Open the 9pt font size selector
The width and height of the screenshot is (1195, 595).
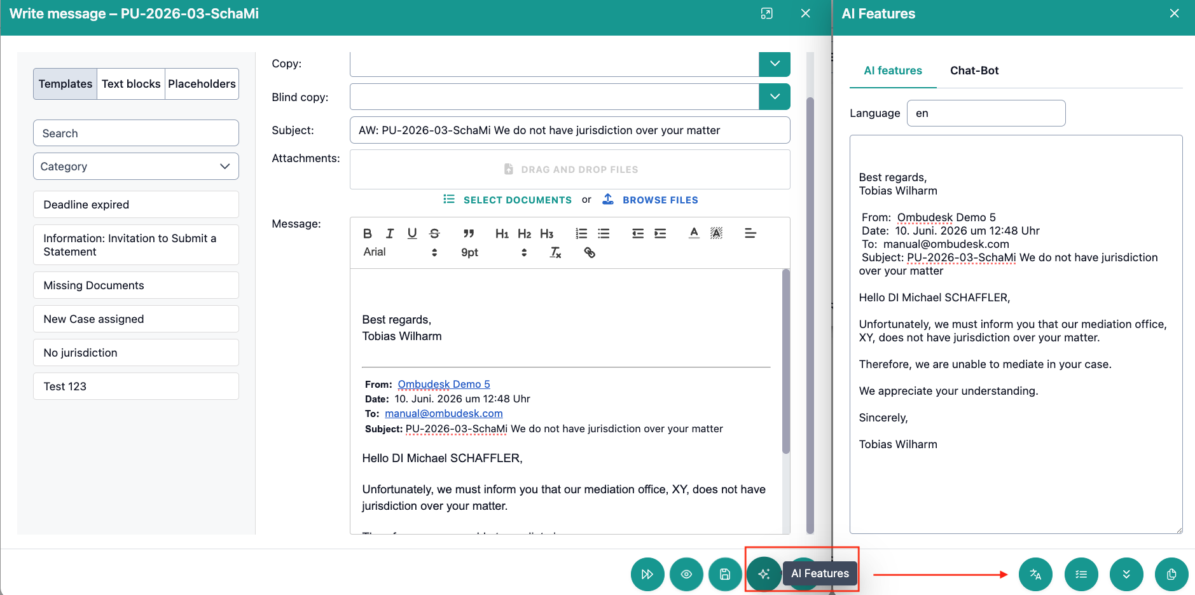tap(494, 252)
